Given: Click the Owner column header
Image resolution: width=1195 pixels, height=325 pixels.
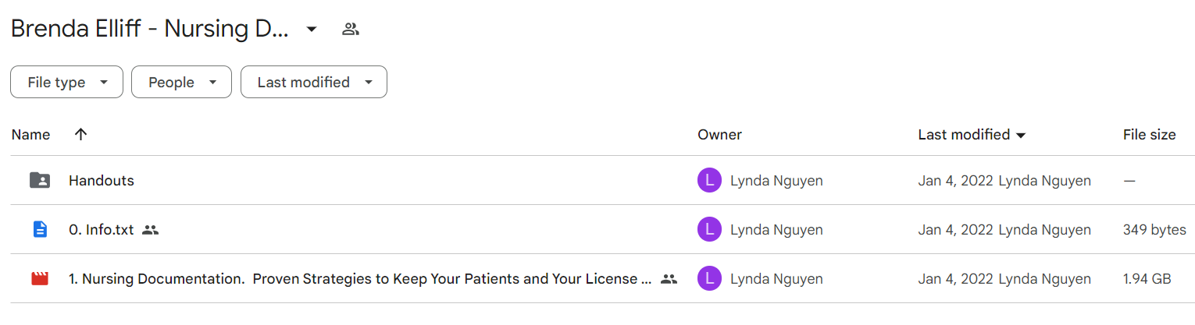Looking at the screenshot, I should (x=719, y=135).
